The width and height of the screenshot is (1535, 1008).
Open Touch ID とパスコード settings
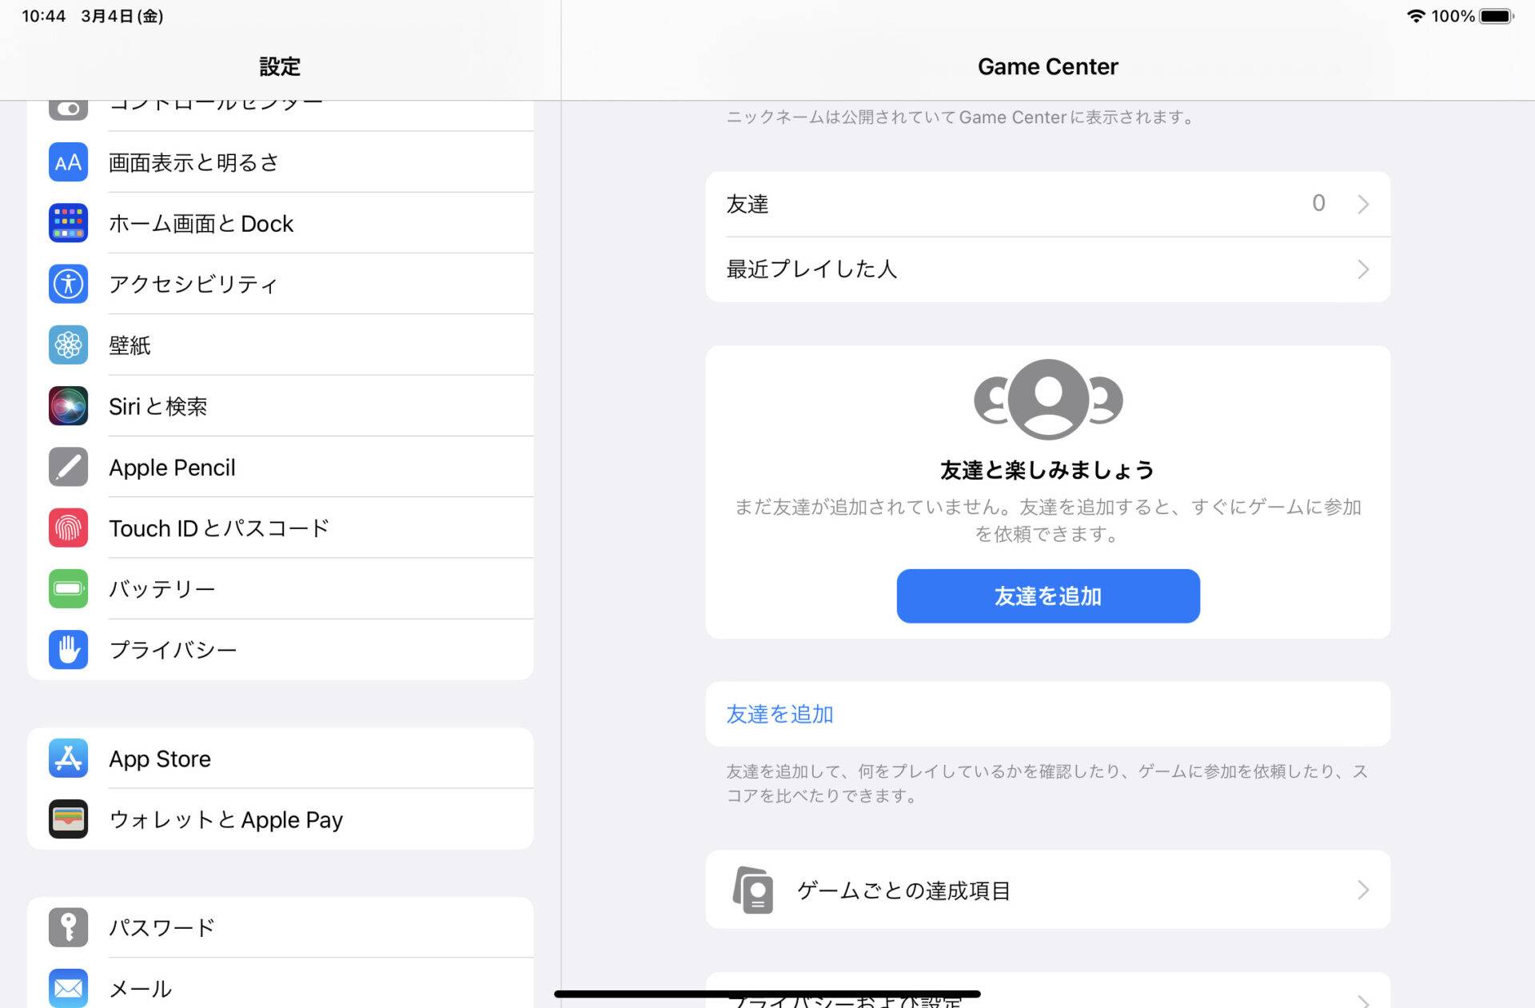coord(280,528)
